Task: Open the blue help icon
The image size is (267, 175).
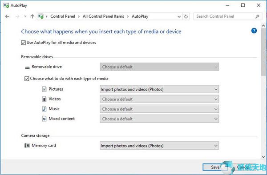Action: (254, 31)
